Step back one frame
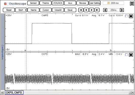This screenshot has height=95, width=135. [x=86, y=10]
